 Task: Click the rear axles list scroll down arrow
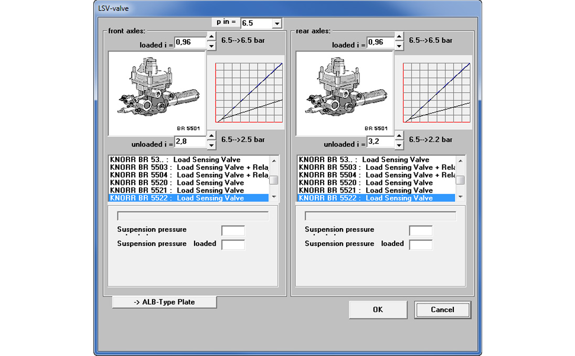tap(461, 197)
